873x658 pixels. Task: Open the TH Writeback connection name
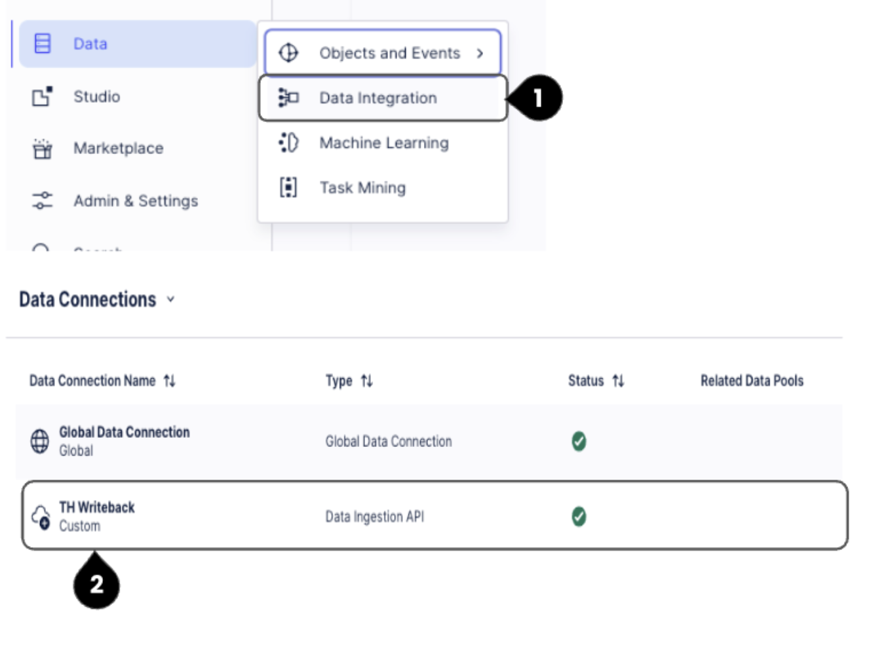tap(97, 507)
